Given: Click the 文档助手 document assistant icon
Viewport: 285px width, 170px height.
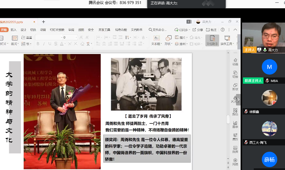Looking at the screenshot, I should [212, 40].
